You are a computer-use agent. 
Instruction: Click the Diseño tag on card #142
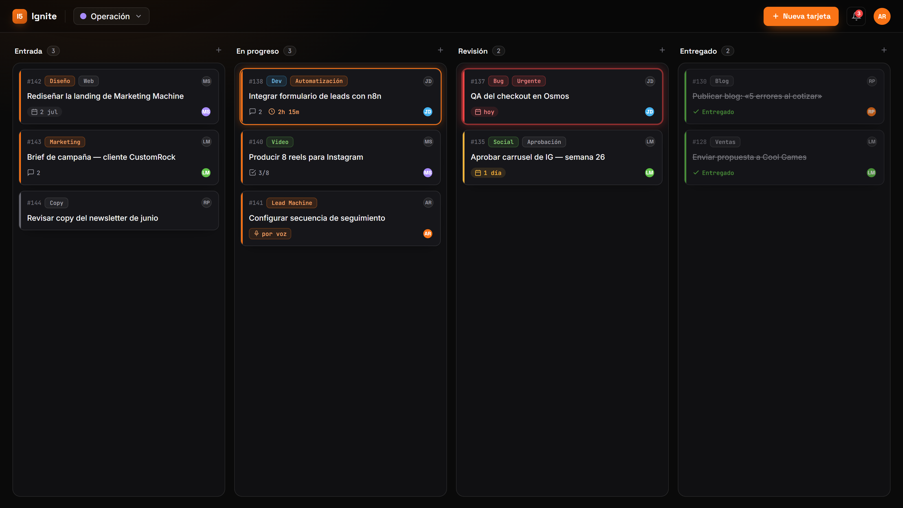tap(60, 81)
